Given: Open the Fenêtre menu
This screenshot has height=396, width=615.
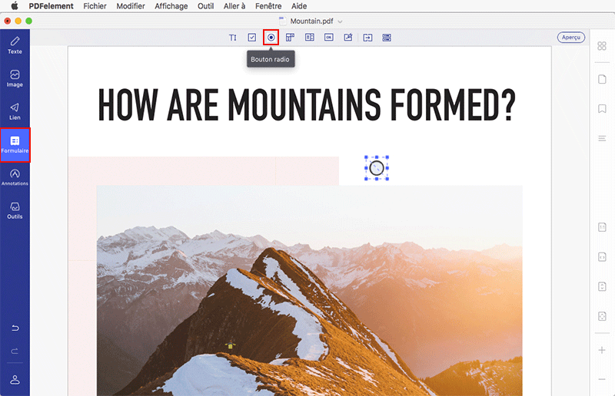Looking at the screenshot, I should 268,6.
